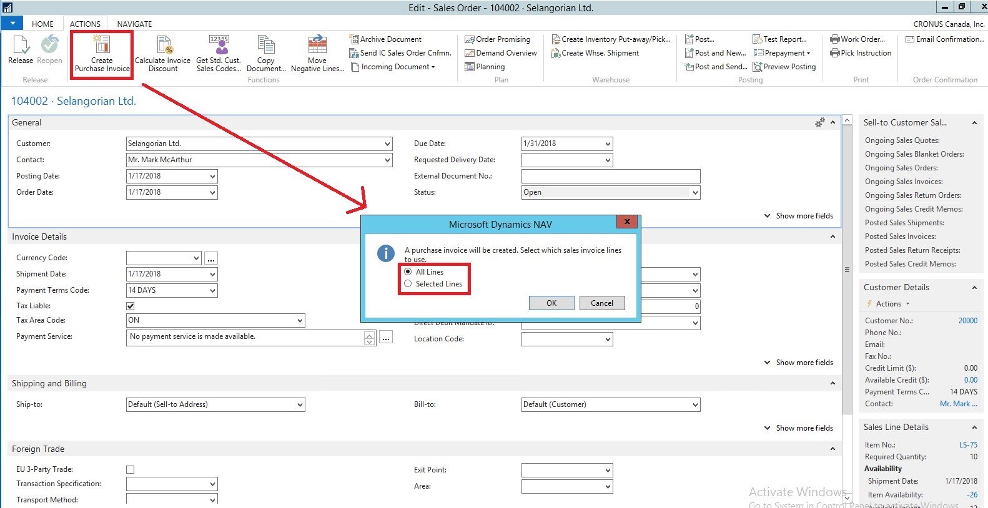Image resolution: width=988 pixels, height=508 pixels.
Task: Click the Release order icon
Action: pos(20,50)
